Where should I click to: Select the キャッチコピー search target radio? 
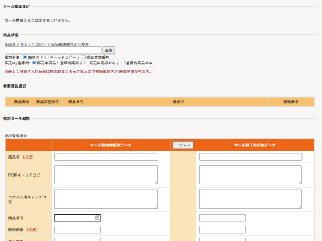[x=47, y=57]
